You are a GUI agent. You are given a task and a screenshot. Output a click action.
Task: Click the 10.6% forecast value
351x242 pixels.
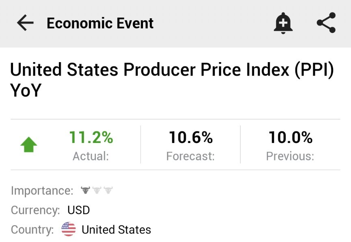tap(191, 138)
